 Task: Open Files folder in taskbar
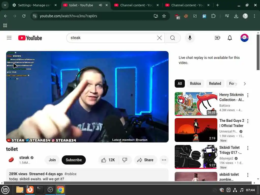point(20,190)
